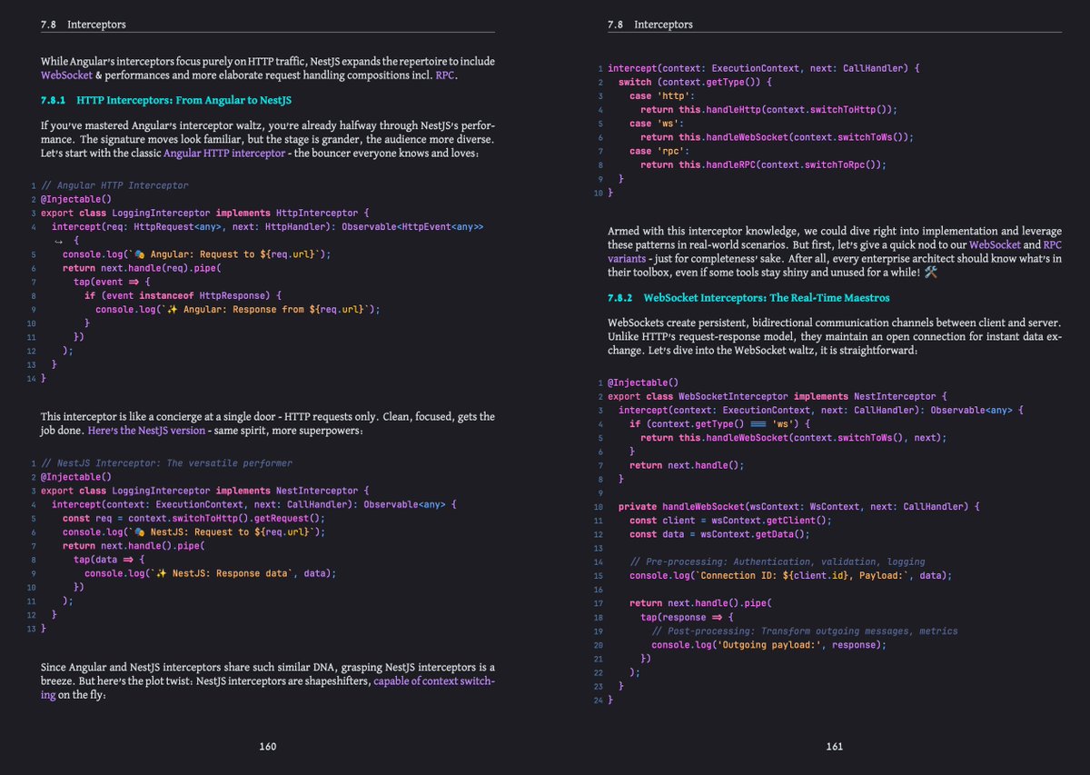This screenshot has height=775, width=1090.
Task: Click "console.log('Outgoing payload:', response);" line
Action: point(768,644)
